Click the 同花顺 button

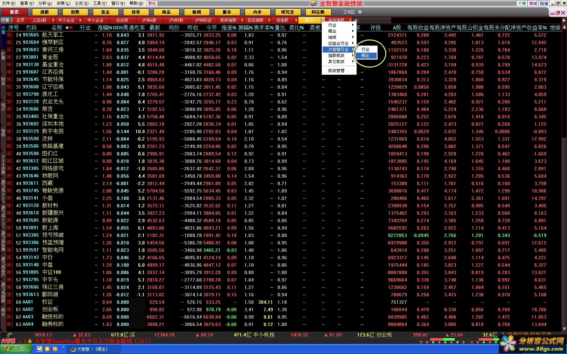(318, 12)
